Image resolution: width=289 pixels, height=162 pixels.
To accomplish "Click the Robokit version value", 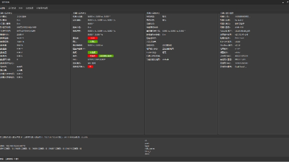I will 242,31.
